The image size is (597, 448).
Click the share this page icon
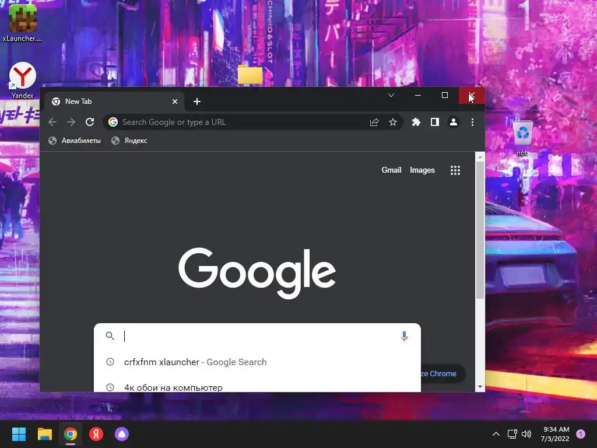pyautogui.click(x=374, y=122)
